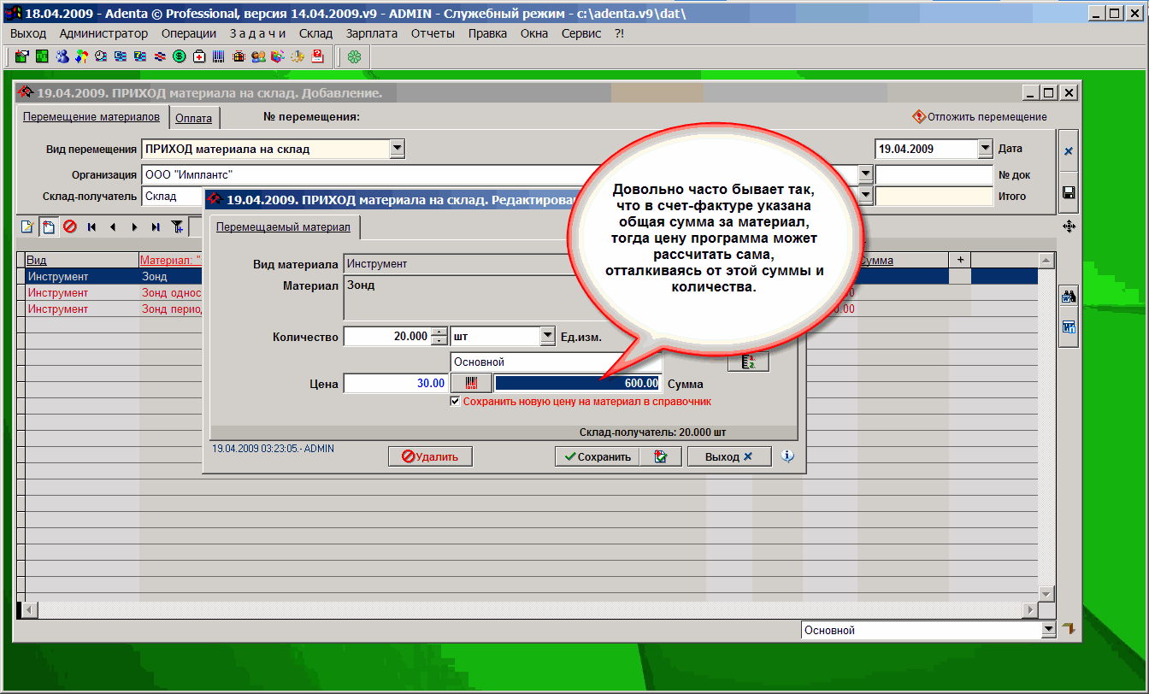Viewport: 1149px width, 694px height.
Task: Open the unit of measure 'шт' dropdown
Action: pos(548,337)
